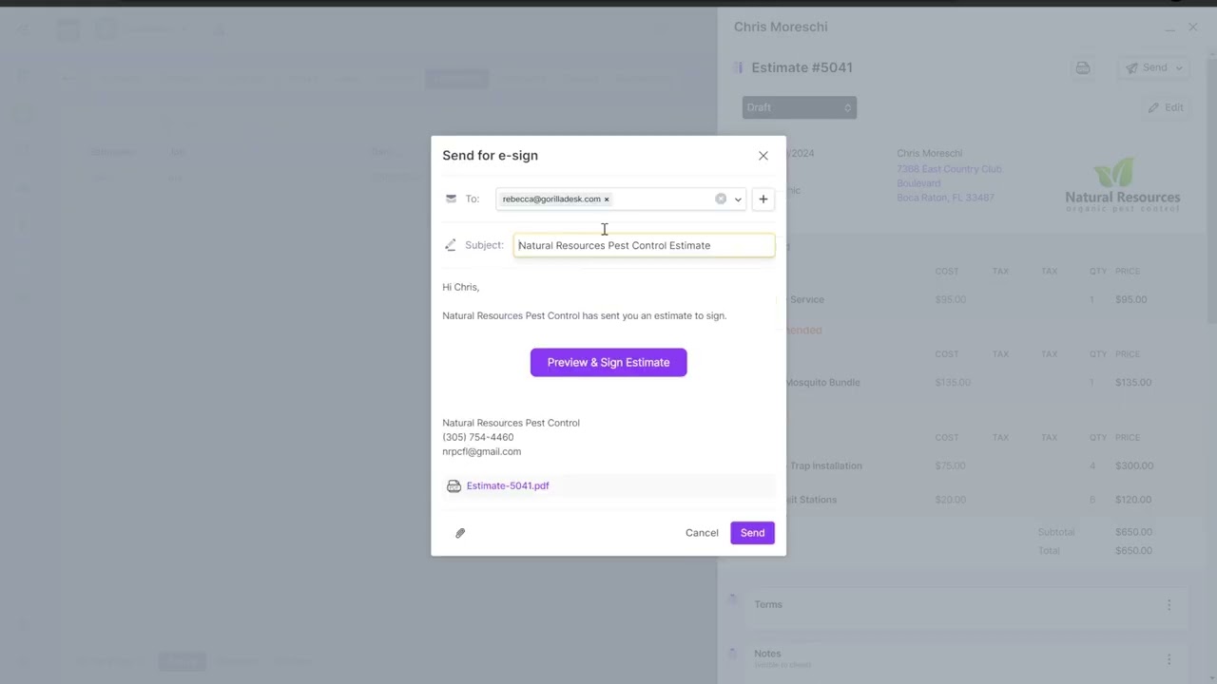Click the envelope icon beside To
Image resolution: width=1217 pixels, height=684 pixels.
click(x=451, y=199)
